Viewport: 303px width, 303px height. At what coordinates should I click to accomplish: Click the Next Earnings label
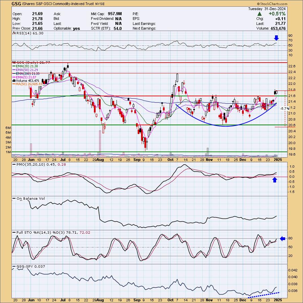144,28
